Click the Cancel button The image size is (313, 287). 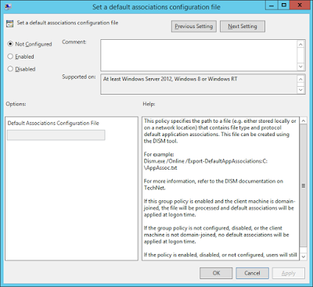pyautogui.click(x=252, y=273)
